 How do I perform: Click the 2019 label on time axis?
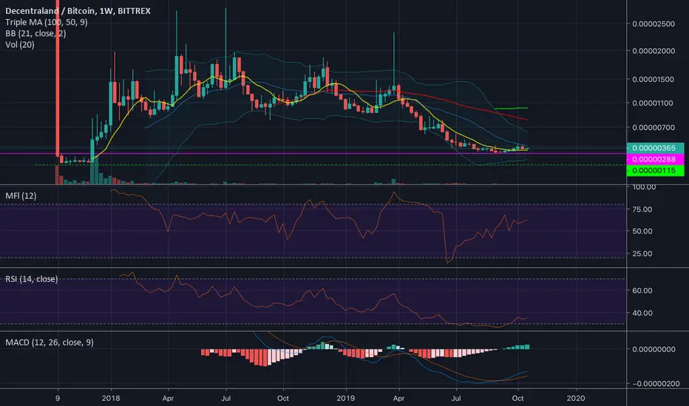tap(346, 398)
